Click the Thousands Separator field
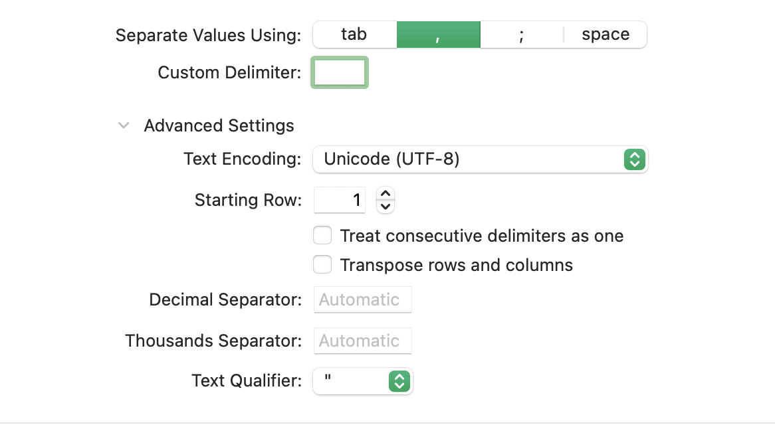 click(362, 341)
